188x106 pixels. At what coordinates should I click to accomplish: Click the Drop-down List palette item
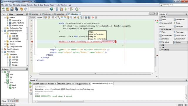point(180,35)
